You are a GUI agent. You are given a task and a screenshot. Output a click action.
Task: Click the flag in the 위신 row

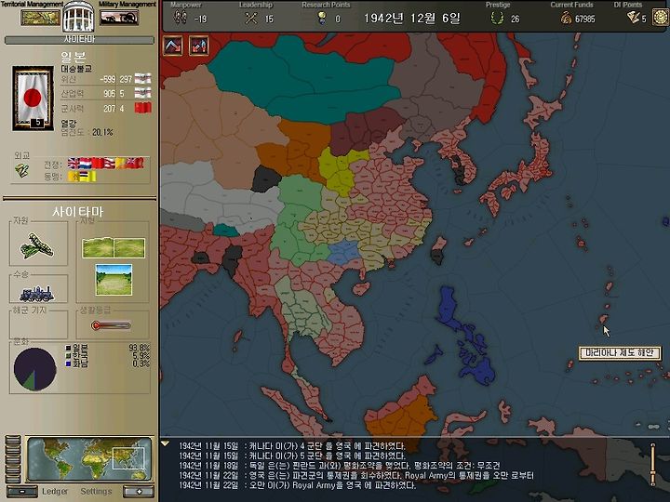tap(142, 78)
